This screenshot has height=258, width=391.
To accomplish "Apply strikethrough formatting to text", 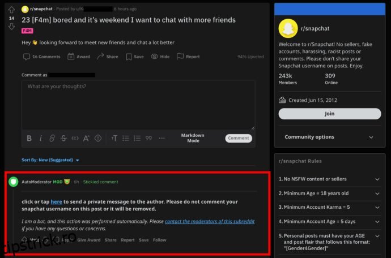I will [x=63, y=138].
